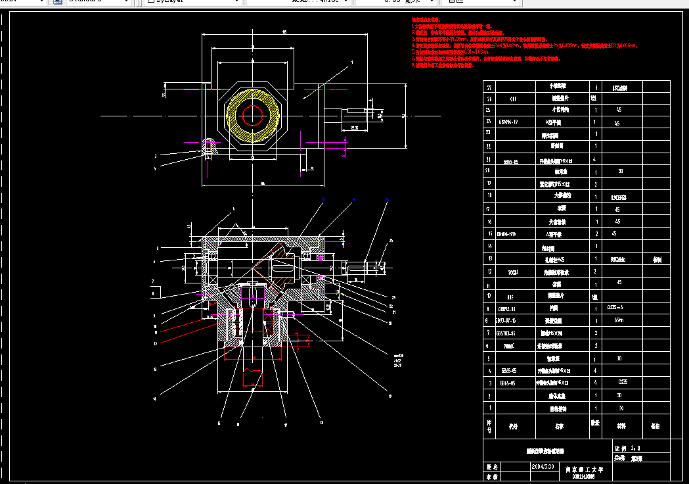Screen dimensions: 689x484
Task: Click balloon number 1 in the top view
Action: click(x=352, y=62)
